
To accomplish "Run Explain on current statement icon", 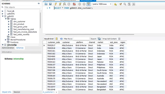I will click(64, 4).
